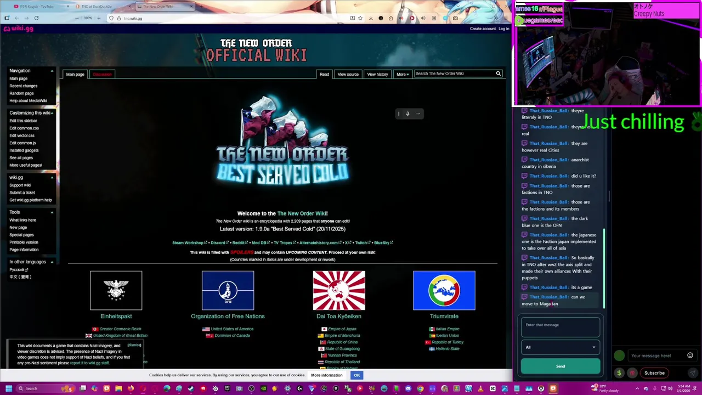Viewport: 702px width, 395px height.
Task: Click the zoom out minus icon
Action: click(x=77, y=18)
